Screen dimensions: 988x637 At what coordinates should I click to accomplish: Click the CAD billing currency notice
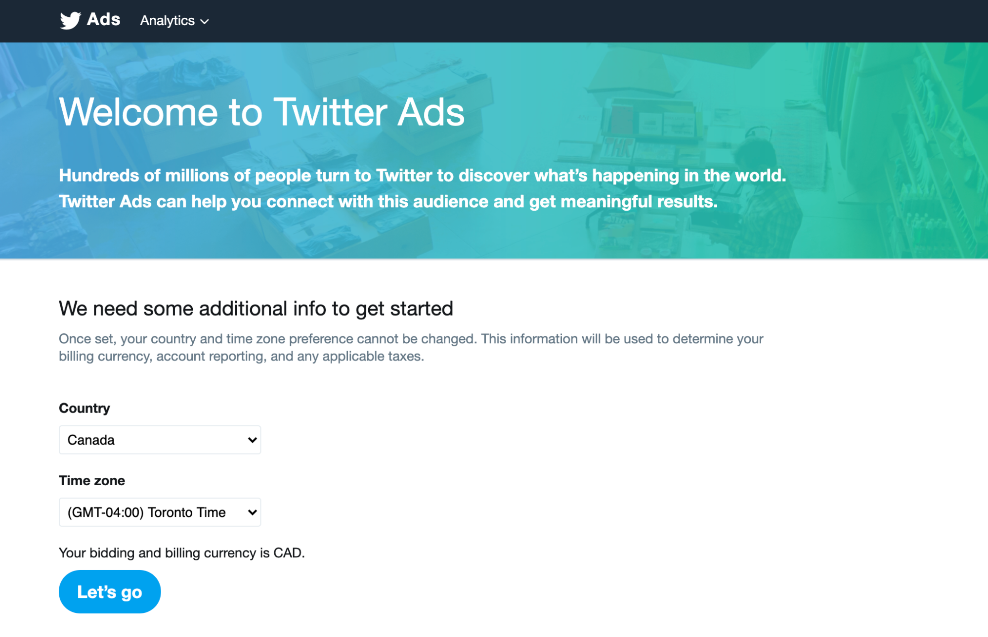182,552
